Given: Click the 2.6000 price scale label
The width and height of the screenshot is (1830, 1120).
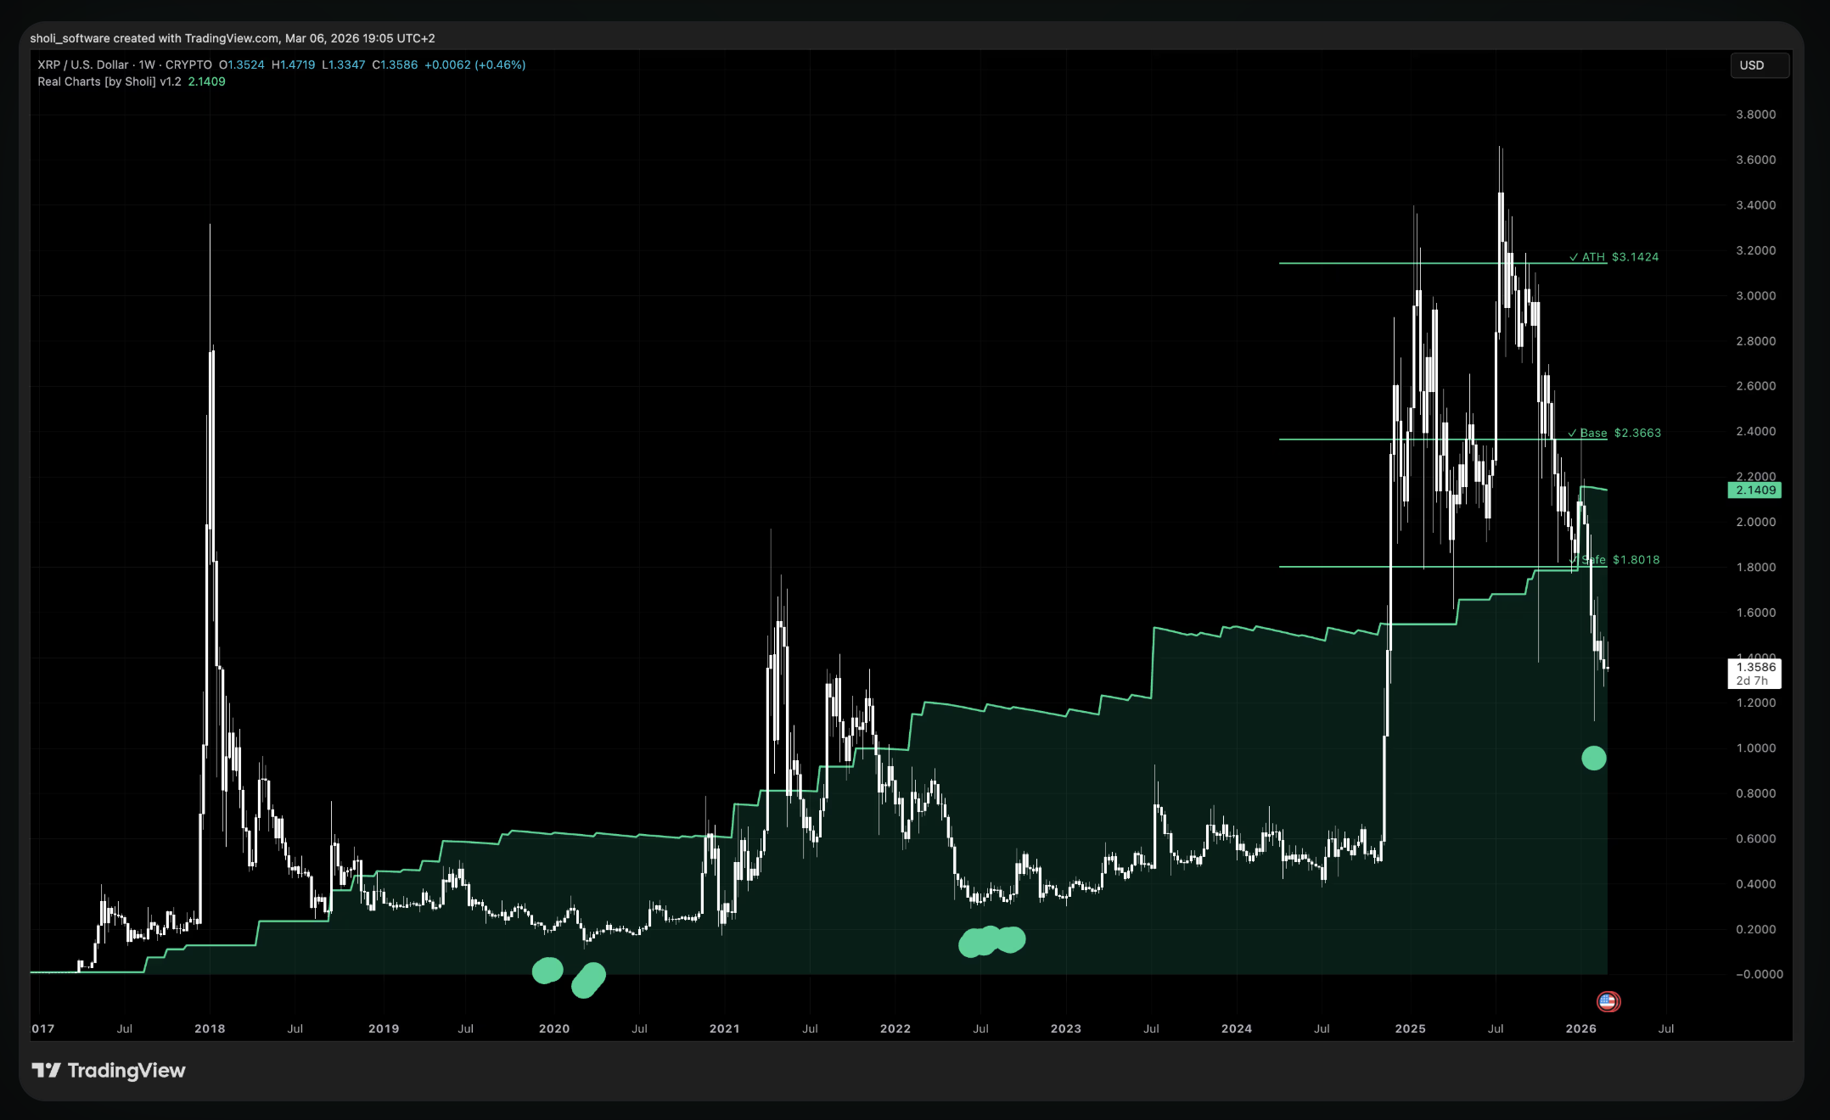Looking at the screenshot, I should (1756, 386).
